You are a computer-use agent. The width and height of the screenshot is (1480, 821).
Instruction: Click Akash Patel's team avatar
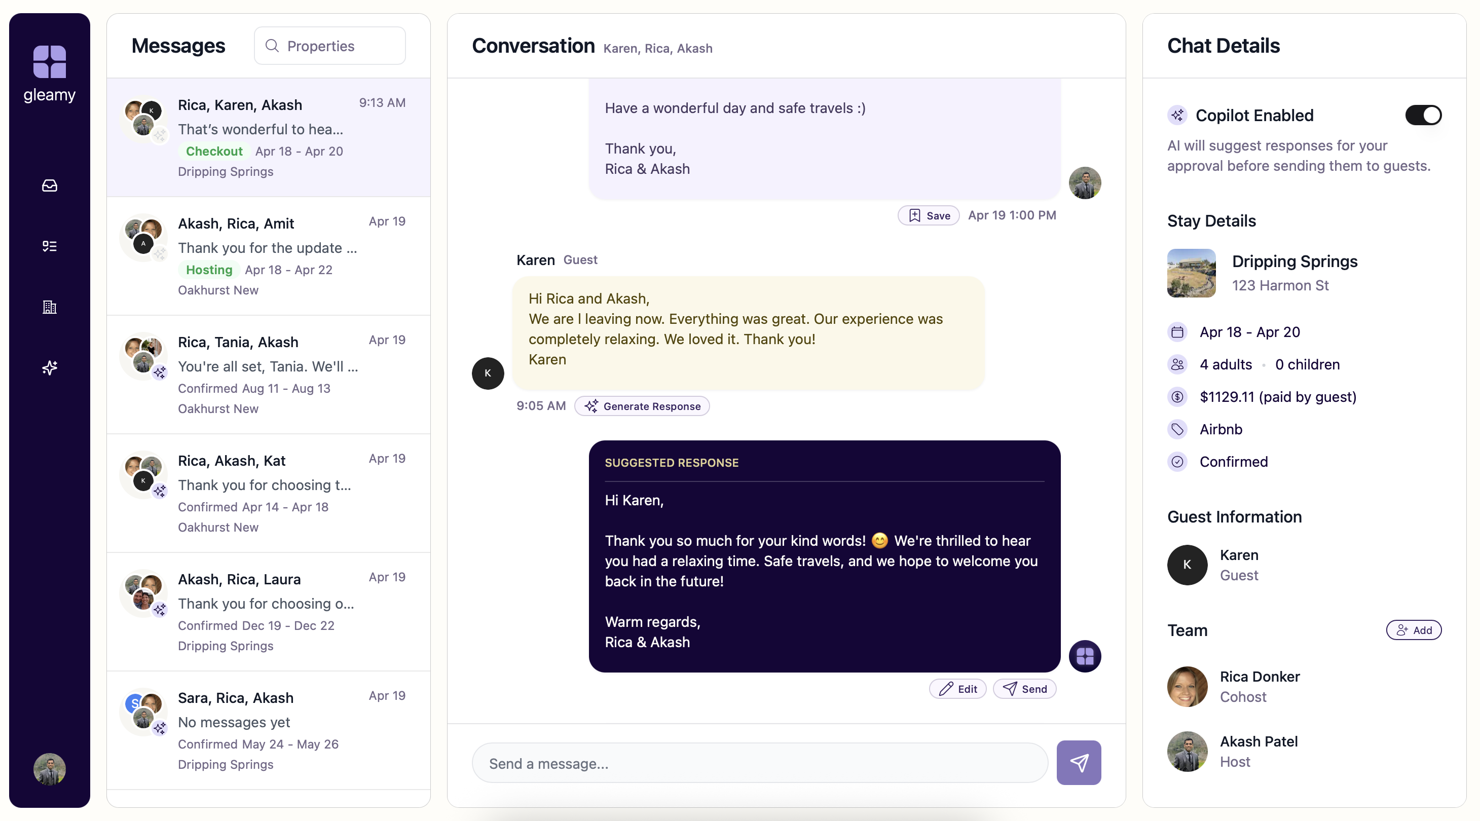1187,752
